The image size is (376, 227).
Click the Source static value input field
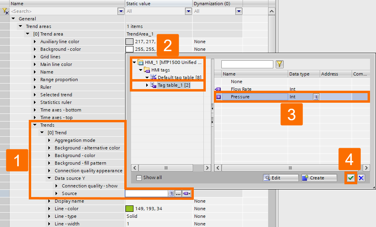pos(147,193)
